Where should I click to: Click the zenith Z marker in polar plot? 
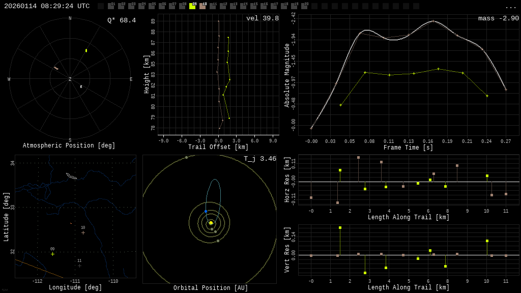click(70, 79)
